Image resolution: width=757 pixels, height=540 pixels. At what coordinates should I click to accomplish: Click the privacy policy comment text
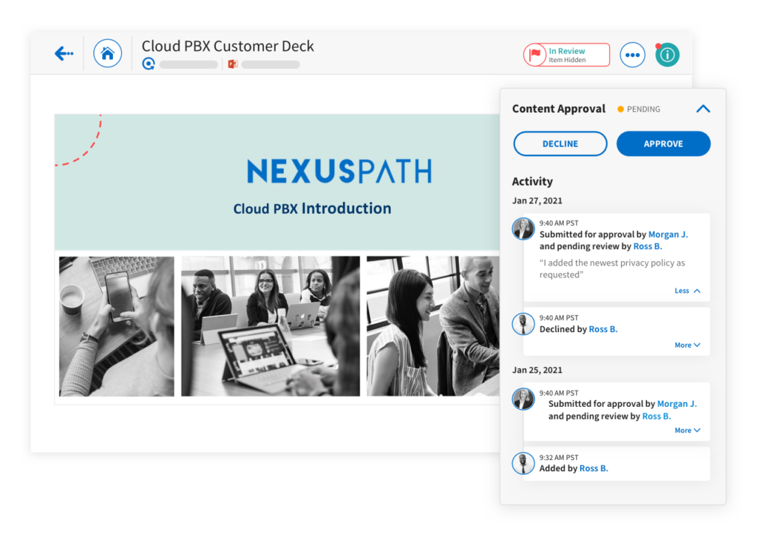point(611,269)
